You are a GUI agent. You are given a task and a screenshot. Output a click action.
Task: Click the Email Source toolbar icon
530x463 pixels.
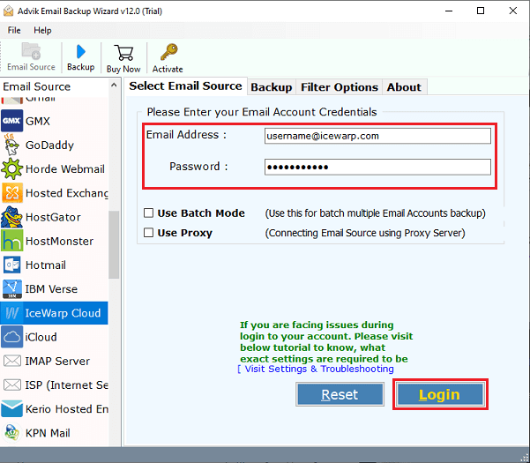31,51
